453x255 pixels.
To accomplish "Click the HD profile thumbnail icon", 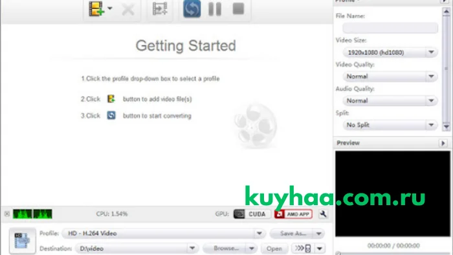I will [x=23, y=241].
